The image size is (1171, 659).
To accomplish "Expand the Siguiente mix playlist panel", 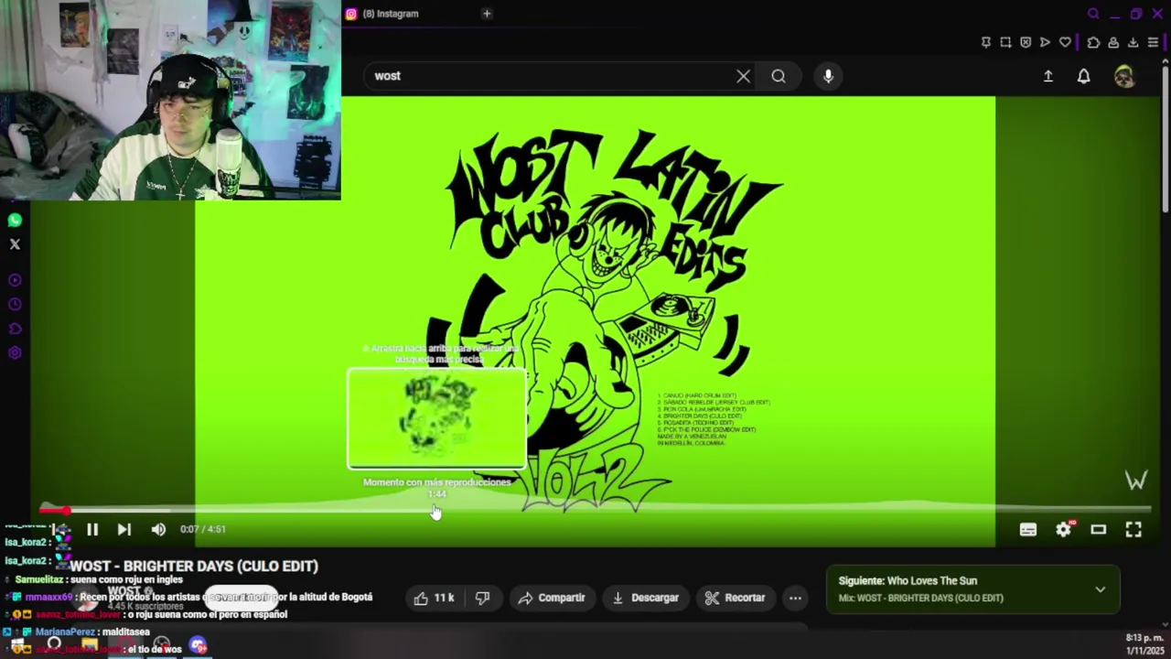I will click(1101, 589).
